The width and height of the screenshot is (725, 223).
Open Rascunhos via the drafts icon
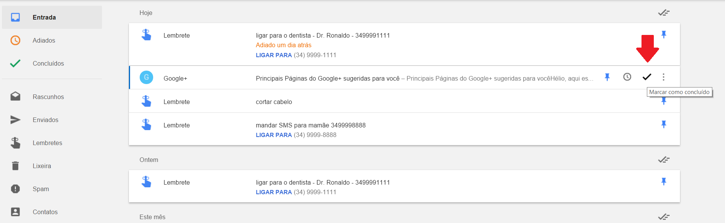[x=15, y=96]
